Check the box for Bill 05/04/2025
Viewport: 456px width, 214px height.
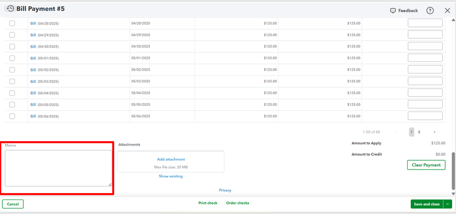point(12,93)
